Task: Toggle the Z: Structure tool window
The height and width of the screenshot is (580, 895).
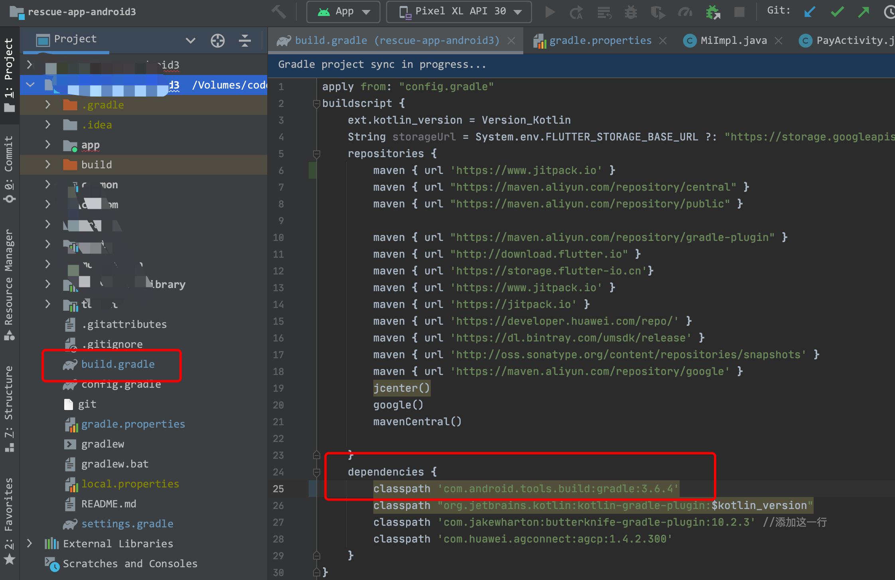Action: click(9, 409)
